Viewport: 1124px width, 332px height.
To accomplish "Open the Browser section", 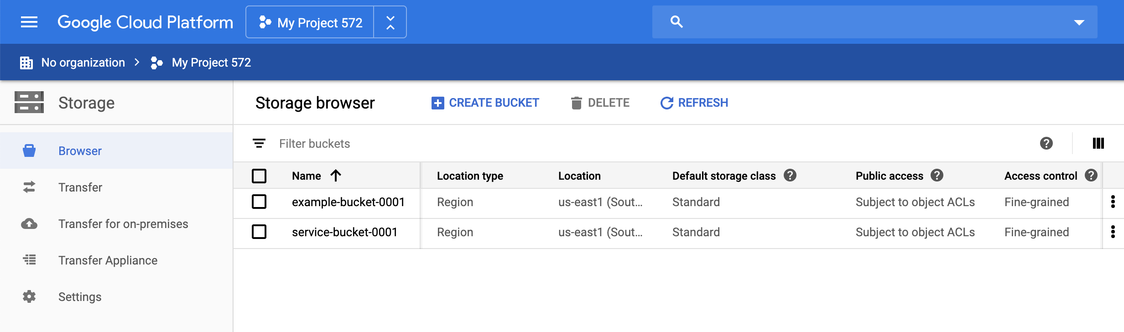I will pyautogui.click(x=116, y=150).
